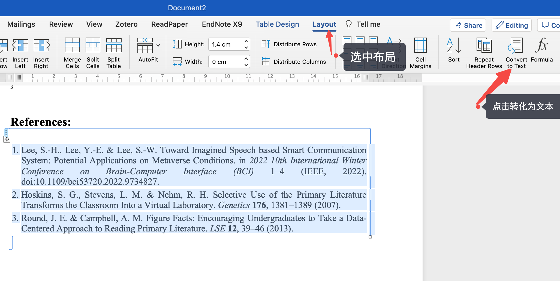Viewport: 560px width, 281px height.
Task: Click the doi:10.1109/bci53720.2022.9734827 text
Action: coord(90,182)
